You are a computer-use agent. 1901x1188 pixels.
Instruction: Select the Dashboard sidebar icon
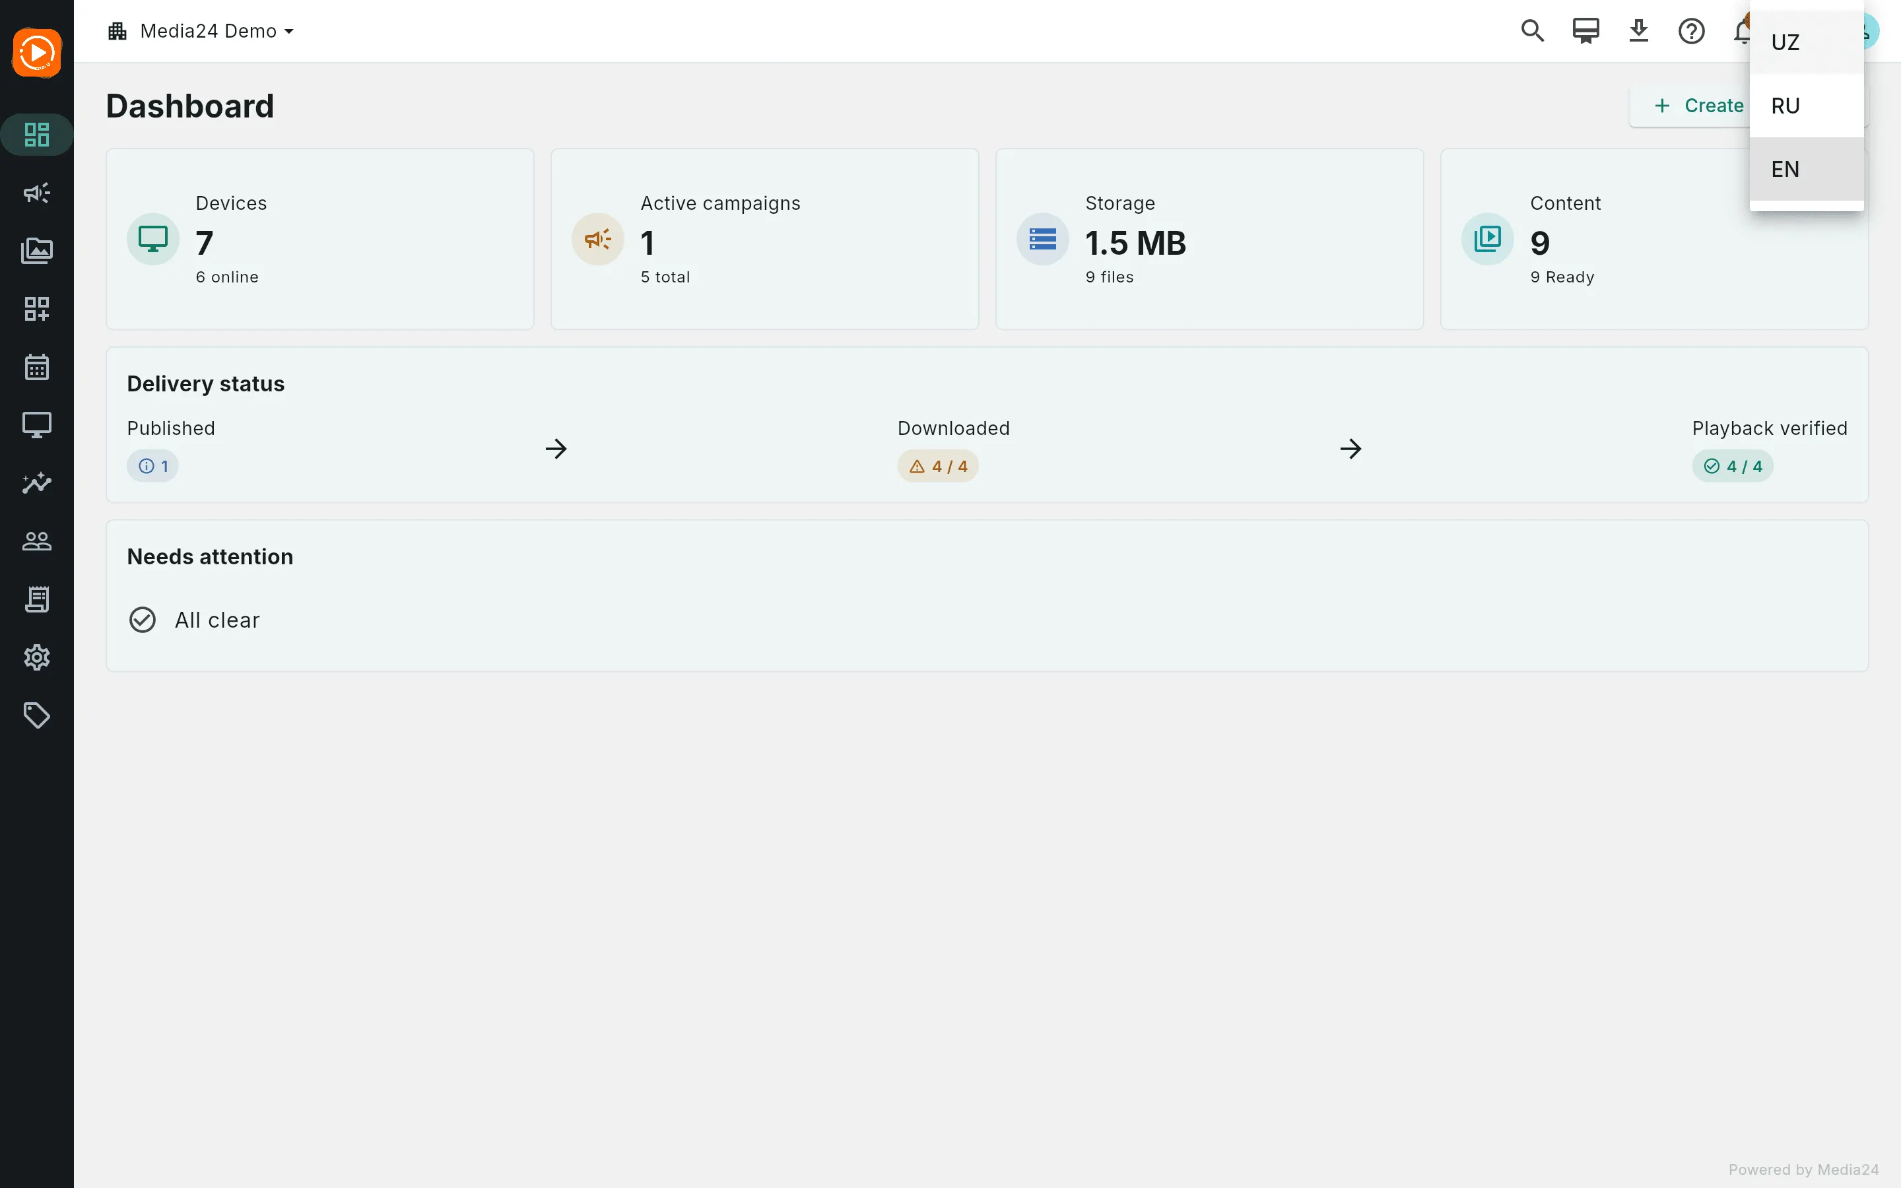click(x=37, y=135)
